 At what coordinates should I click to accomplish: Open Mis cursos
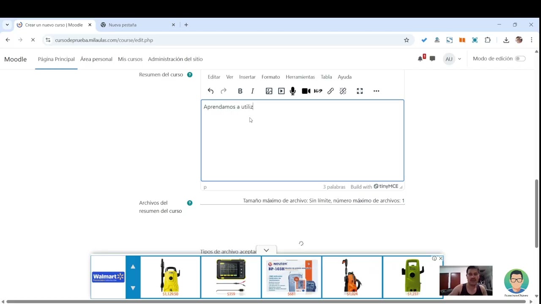click(x=130, y=59)
